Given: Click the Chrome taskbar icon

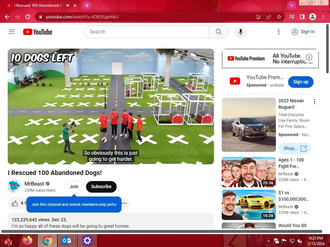Looking at the screenshot, I should tap(47, 241).
